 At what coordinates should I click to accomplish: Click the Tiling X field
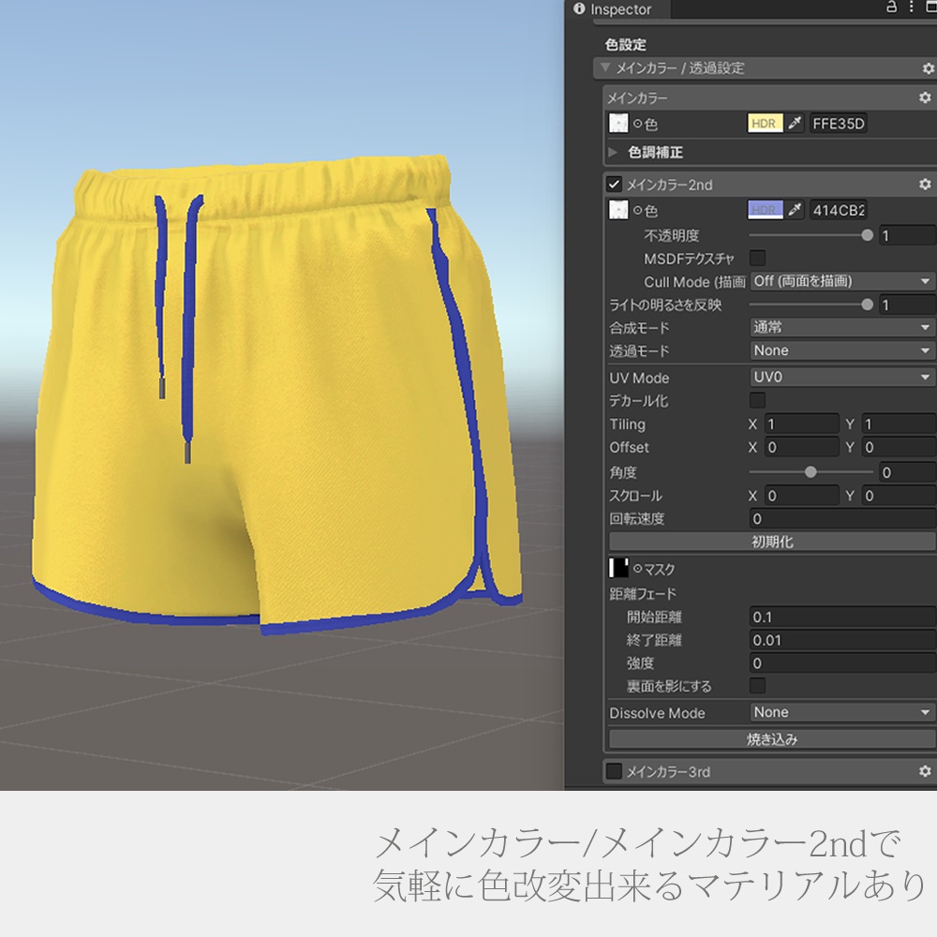point(801,424)
